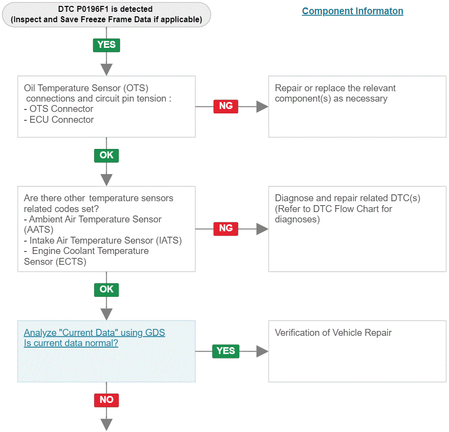Select the Repair or replace relevant component box
The image size is (449, 432).
[357, 107]
